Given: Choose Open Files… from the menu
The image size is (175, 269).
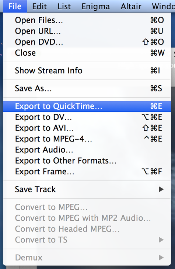Looking at the screenshot, I should 87,20.
